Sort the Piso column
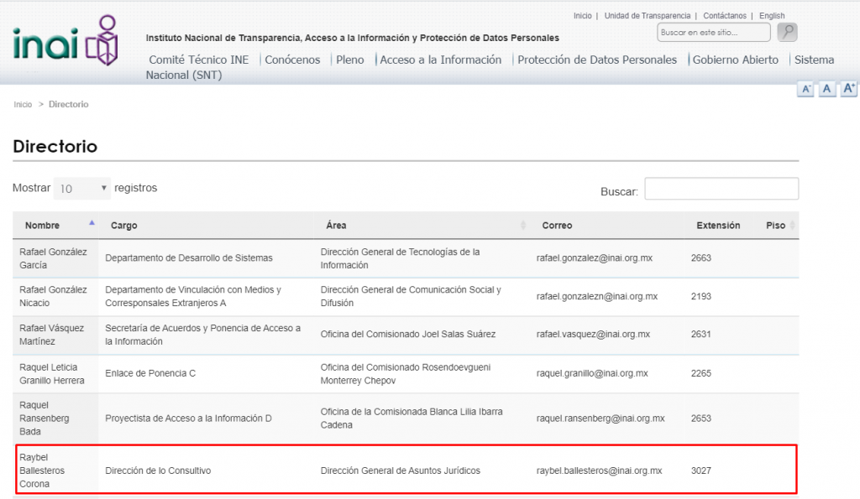 (x=792, y=226)
